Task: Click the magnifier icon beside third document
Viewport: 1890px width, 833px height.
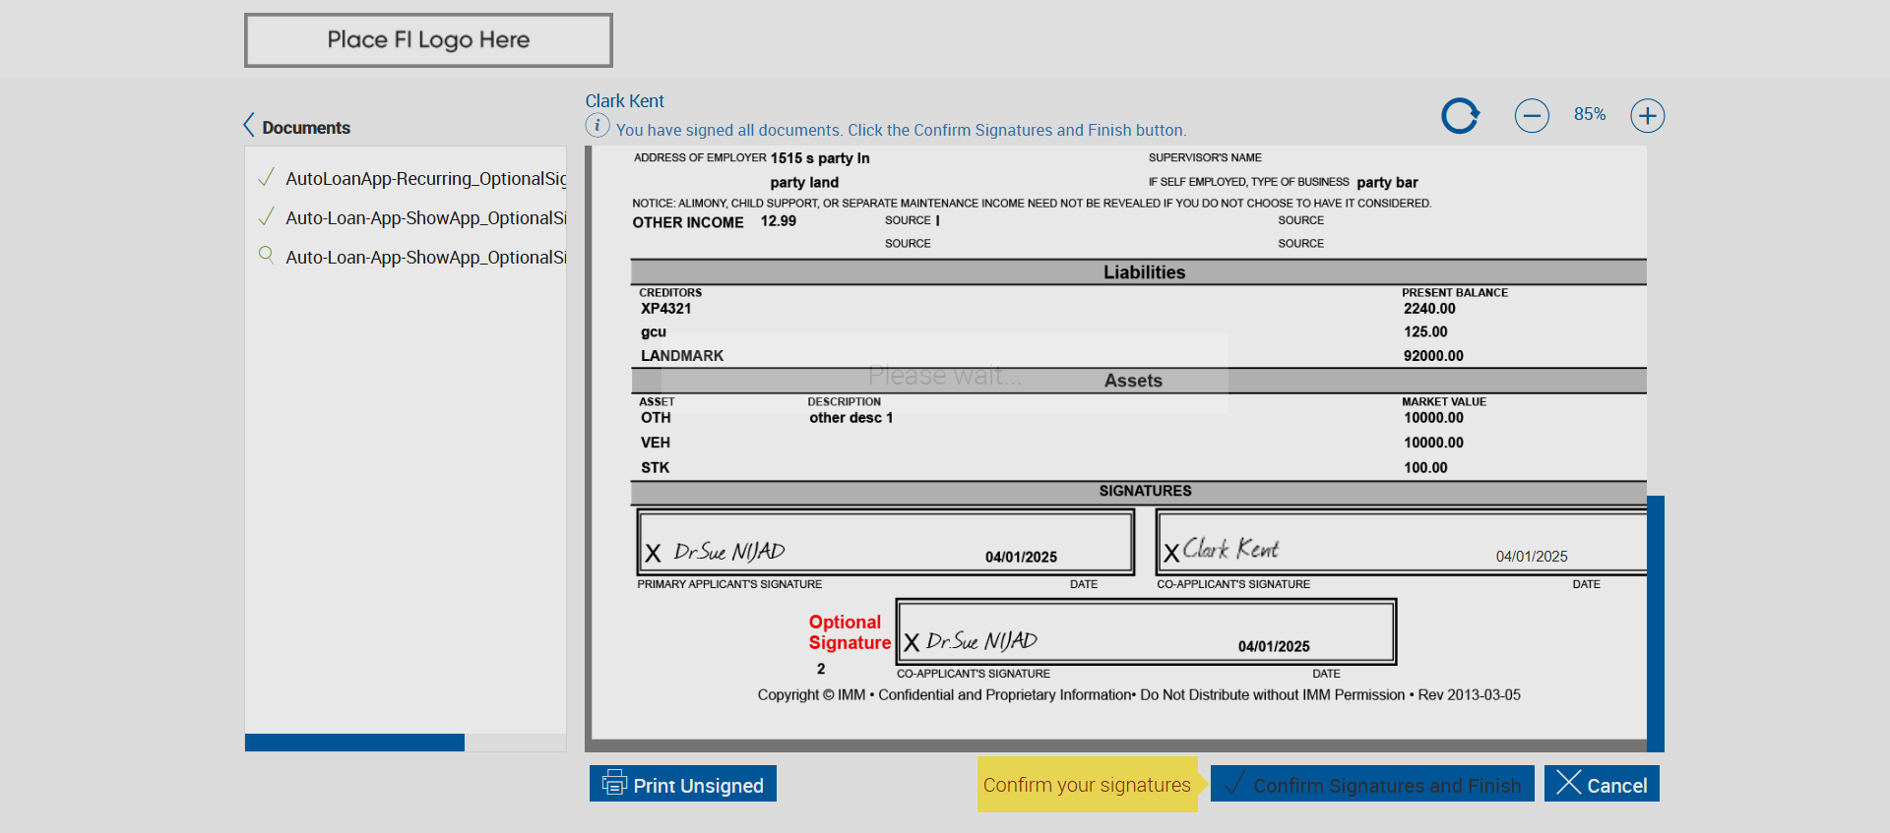Action: (266, 255)
